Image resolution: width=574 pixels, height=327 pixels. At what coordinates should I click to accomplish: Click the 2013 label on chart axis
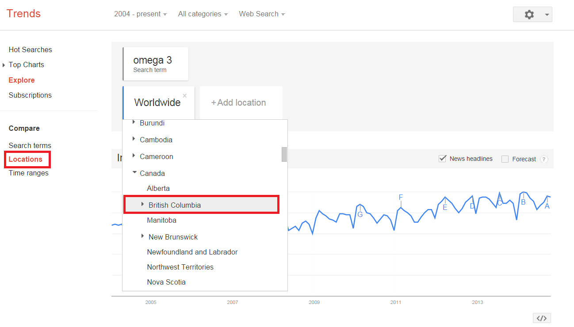point(478,302)
